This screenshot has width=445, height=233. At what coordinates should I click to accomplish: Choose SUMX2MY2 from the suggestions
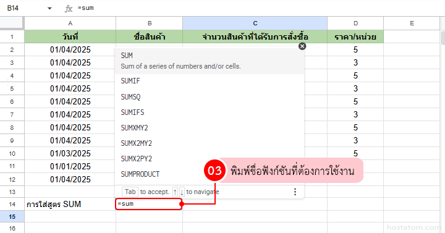[x=210, y=143]
